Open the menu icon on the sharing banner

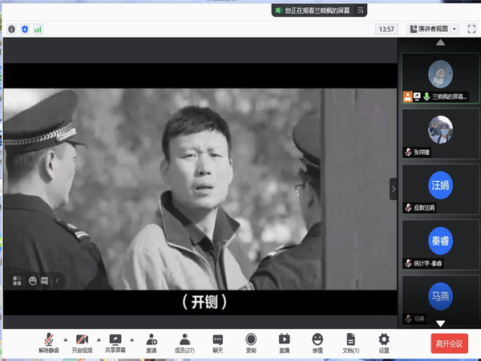(361, 10)
